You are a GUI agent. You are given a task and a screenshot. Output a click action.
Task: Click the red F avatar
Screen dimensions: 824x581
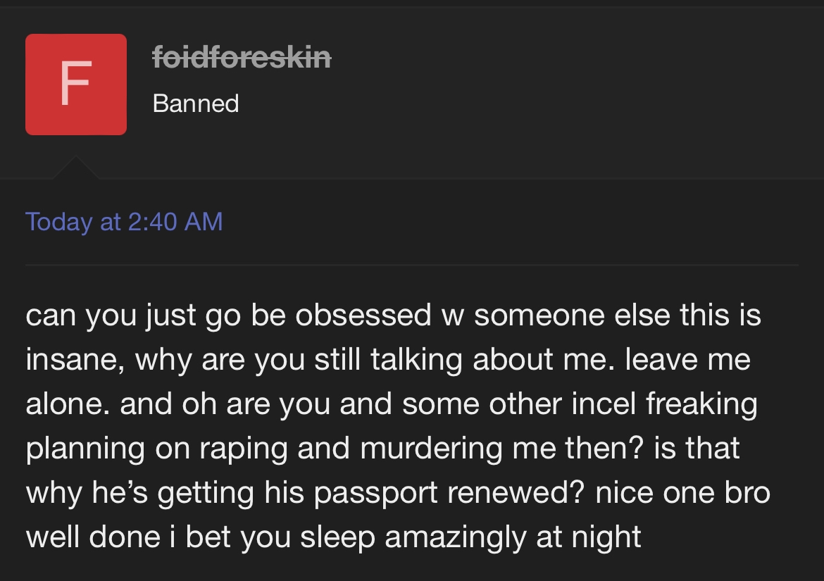[76, 84]
